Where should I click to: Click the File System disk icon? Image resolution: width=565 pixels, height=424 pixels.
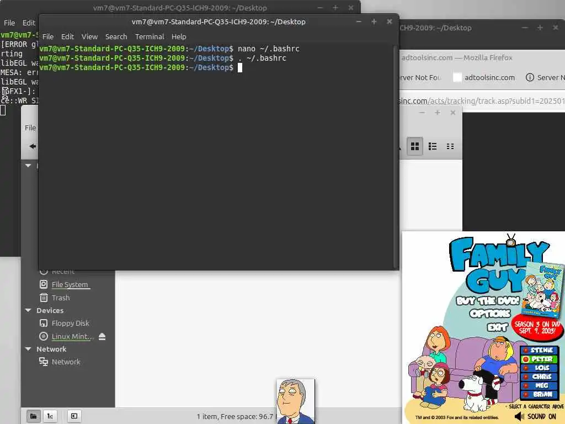click(x=43, y=284)
